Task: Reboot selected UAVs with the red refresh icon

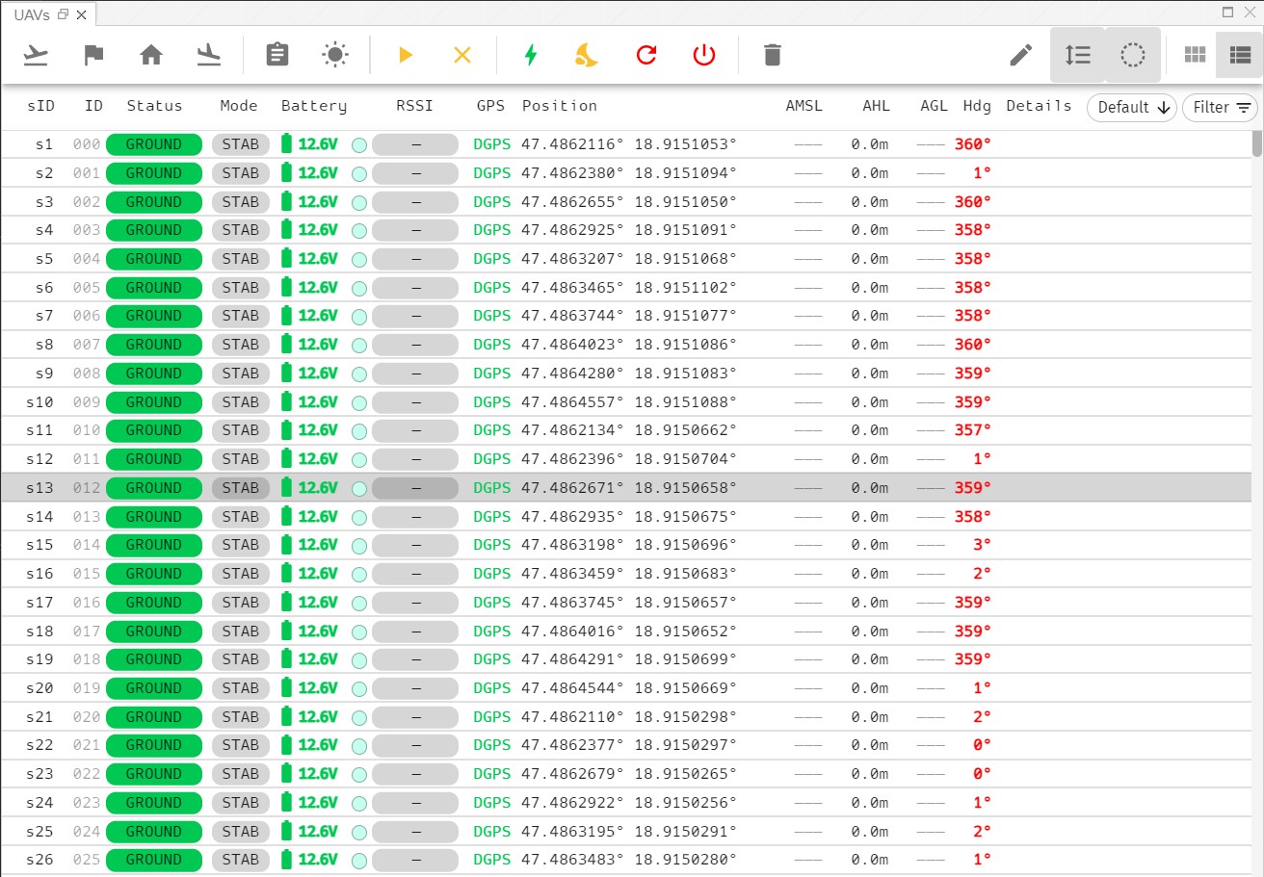Action: tap(645, 55)
